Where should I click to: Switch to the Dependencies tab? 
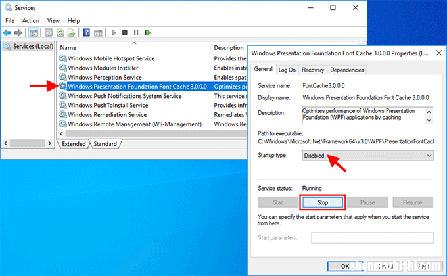coord(347,70)
